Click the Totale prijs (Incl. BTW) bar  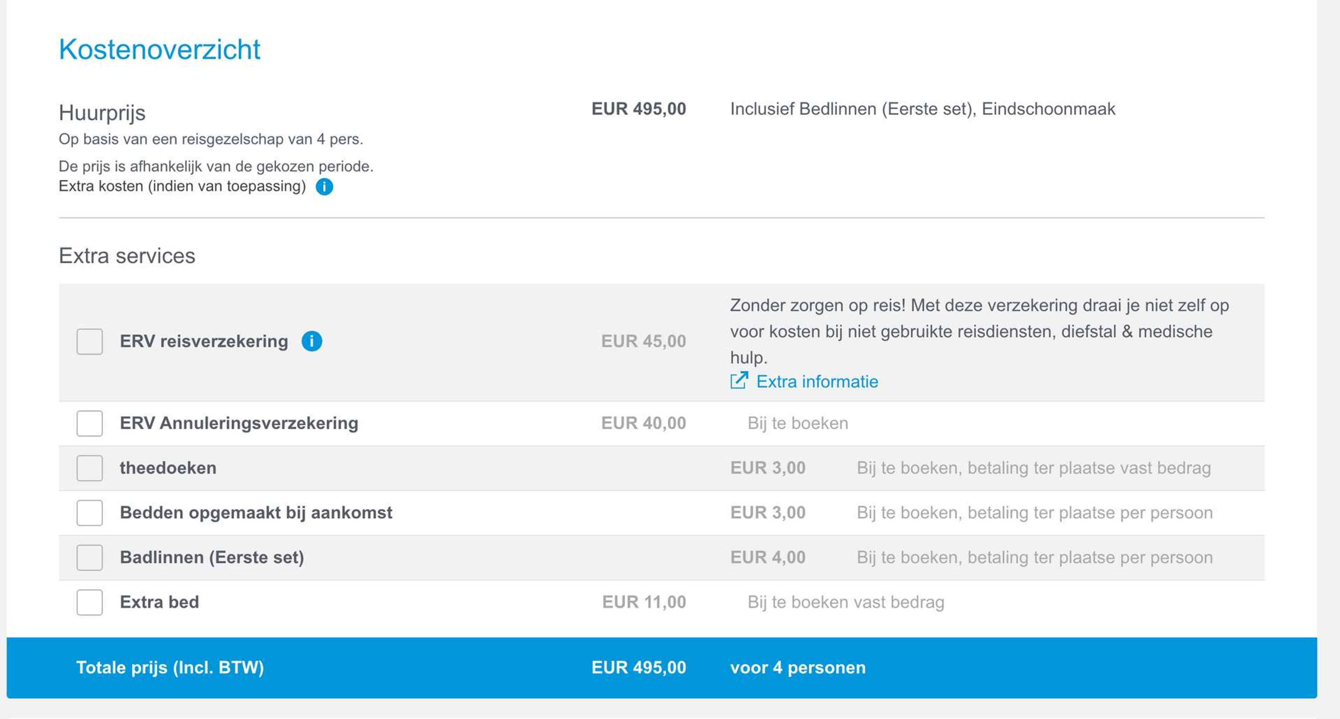pyautogui.click(x=662, y=667)
